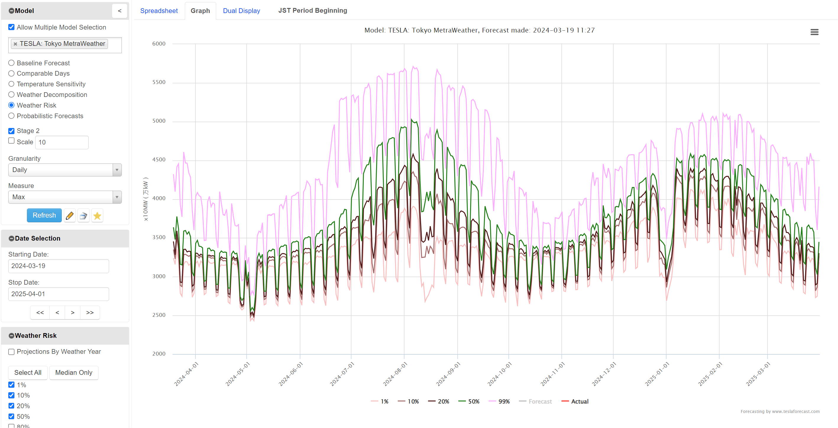838x428 pixels.
Task: Uncheck the Stage 2 checkbox
Action: [11, 131]
